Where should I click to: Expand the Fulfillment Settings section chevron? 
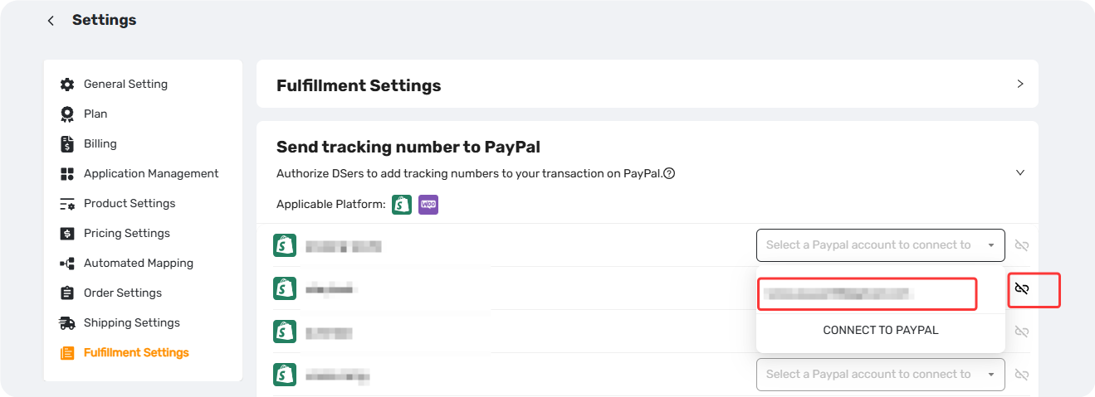(1020, 84)
